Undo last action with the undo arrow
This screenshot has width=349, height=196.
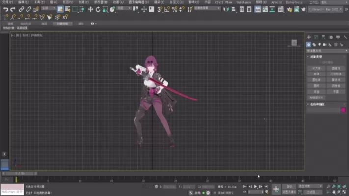[5, 9]
